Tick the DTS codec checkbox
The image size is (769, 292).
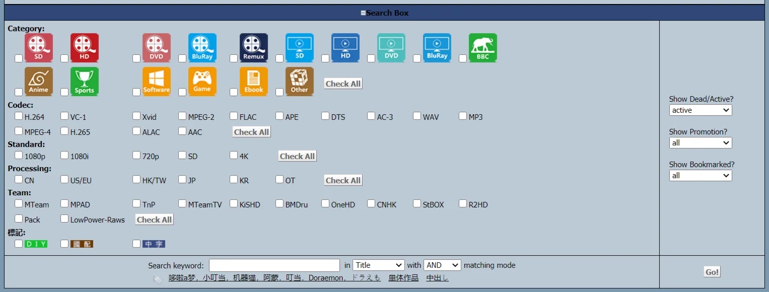click(325, 116)
